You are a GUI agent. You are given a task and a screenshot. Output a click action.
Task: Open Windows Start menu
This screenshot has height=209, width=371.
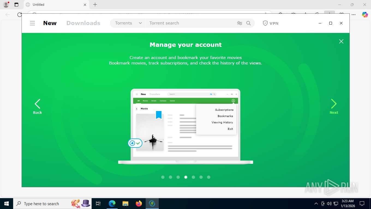(x=6, y=204)
